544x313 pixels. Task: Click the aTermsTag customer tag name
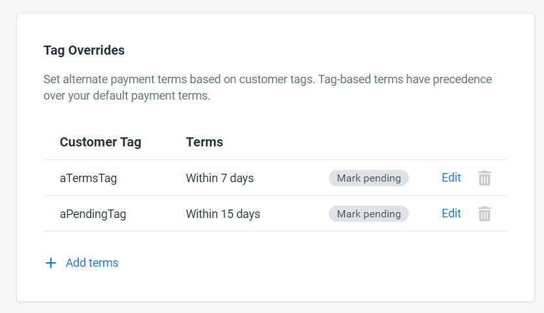[88, 178]
